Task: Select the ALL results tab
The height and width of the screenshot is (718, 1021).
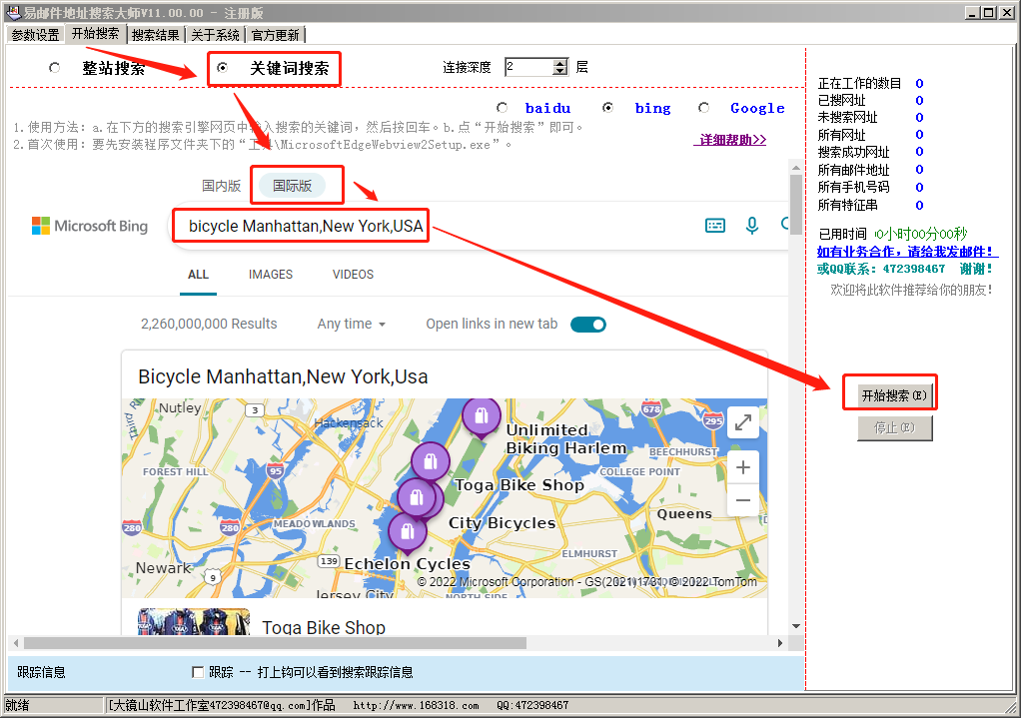Action: click(199, 275)
